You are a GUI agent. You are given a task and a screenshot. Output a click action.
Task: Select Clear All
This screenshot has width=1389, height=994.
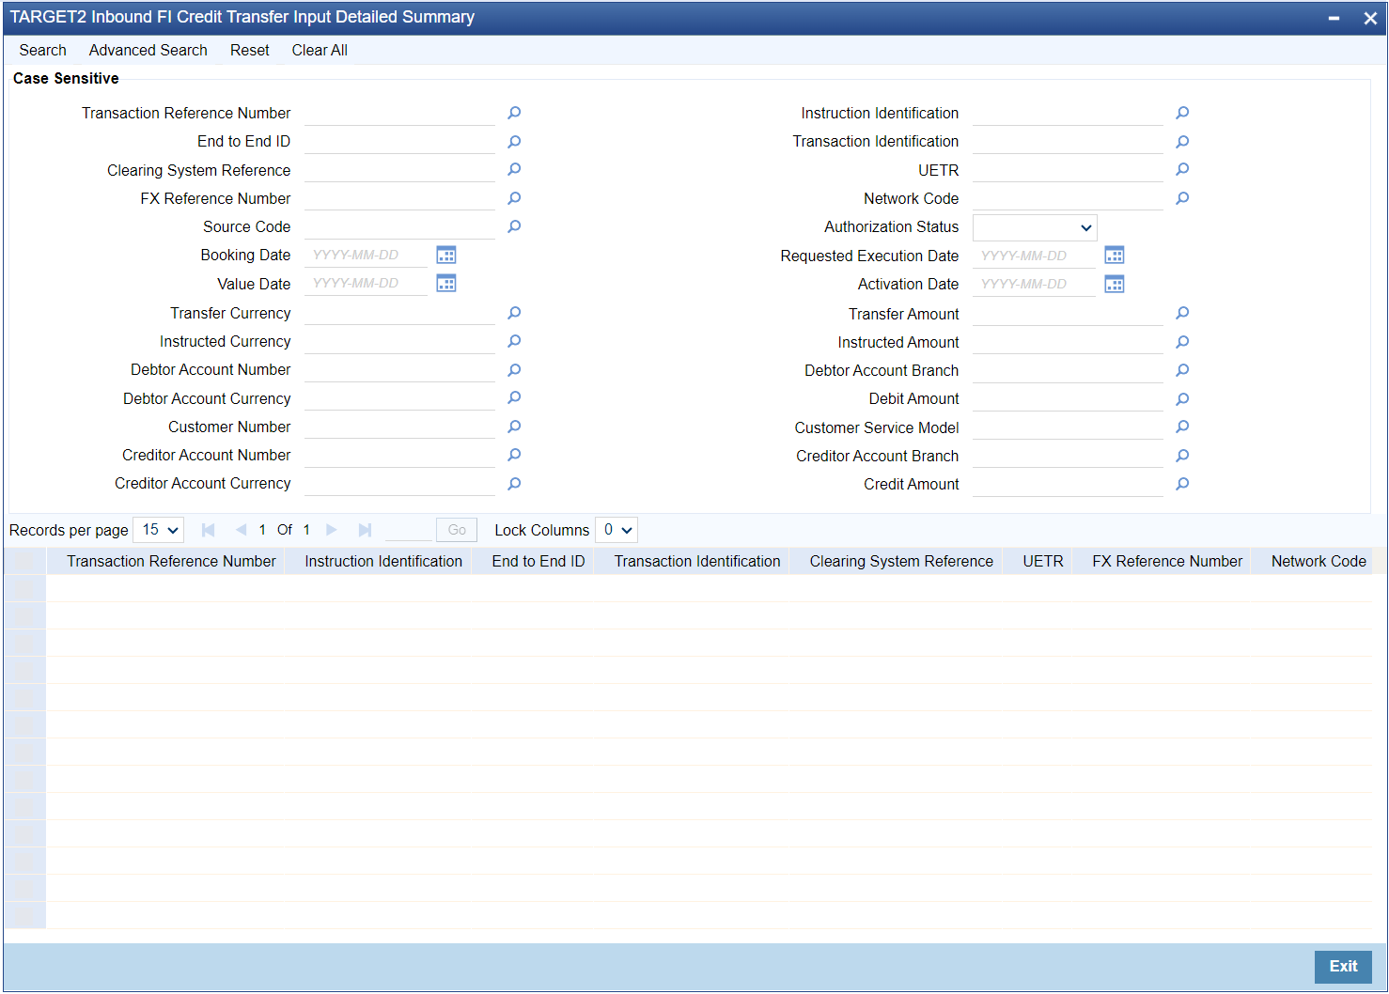[x=320, y=51]
